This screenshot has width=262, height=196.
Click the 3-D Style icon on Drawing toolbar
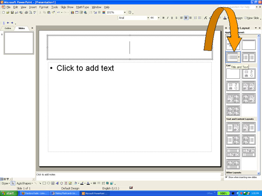click(x=112, y=183)
